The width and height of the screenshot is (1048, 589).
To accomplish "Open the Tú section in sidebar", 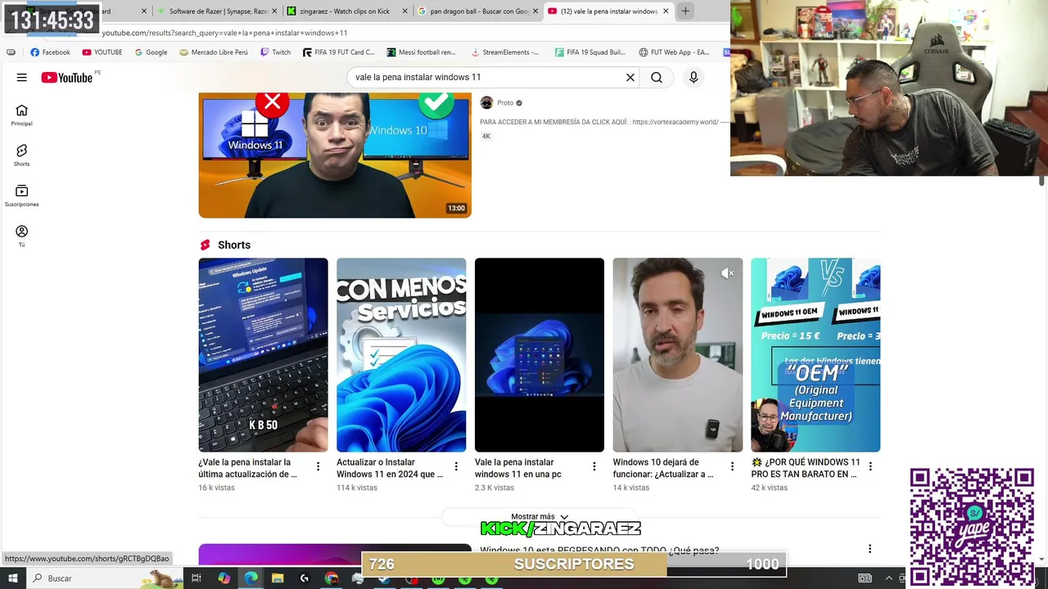I will (21, 236).
